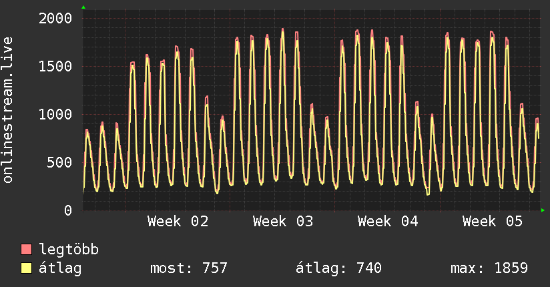Screen dimensions: 550x287
Task: Click the 0 y-axis value
Action: point(67,210)
